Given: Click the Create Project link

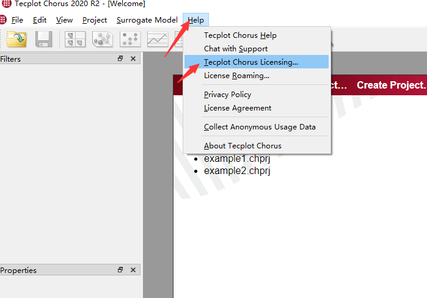Looking at the screenshot, I should (x=392, y=85).
